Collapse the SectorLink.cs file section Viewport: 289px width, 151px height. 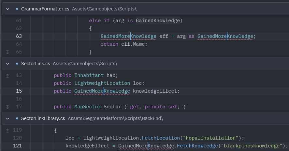pyautogui.click(x=7, y=64)
